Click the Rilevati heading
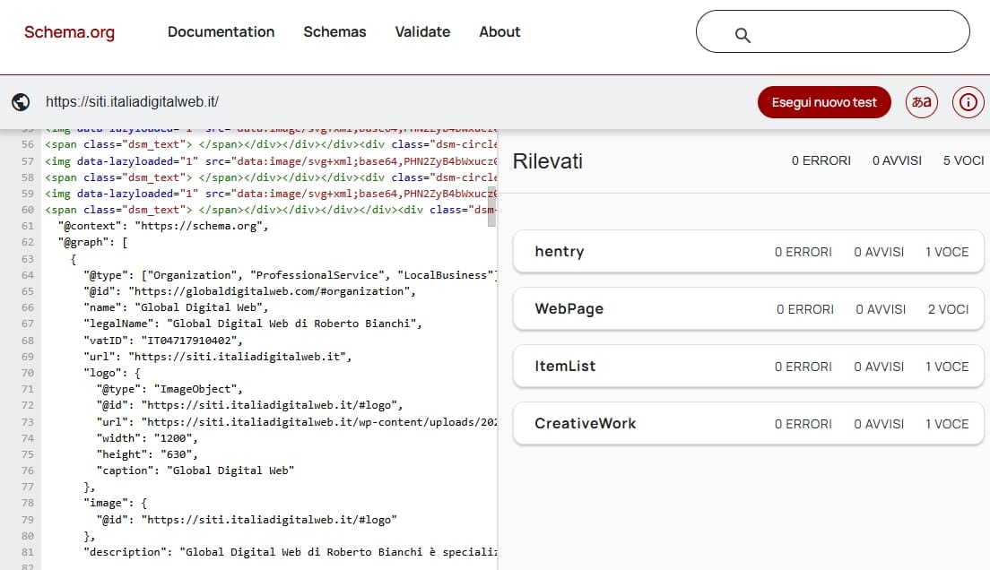The width and height of the screenshot is (990, 570). click(x=547, y=161)
